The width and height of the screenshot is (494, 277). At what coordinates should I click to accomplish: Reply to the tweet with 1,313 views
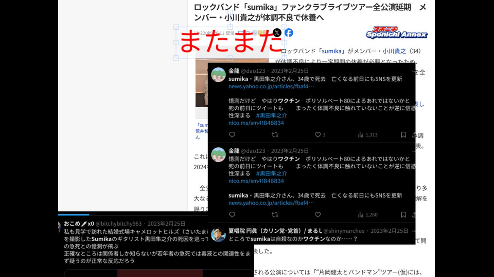tap(232, 135)
